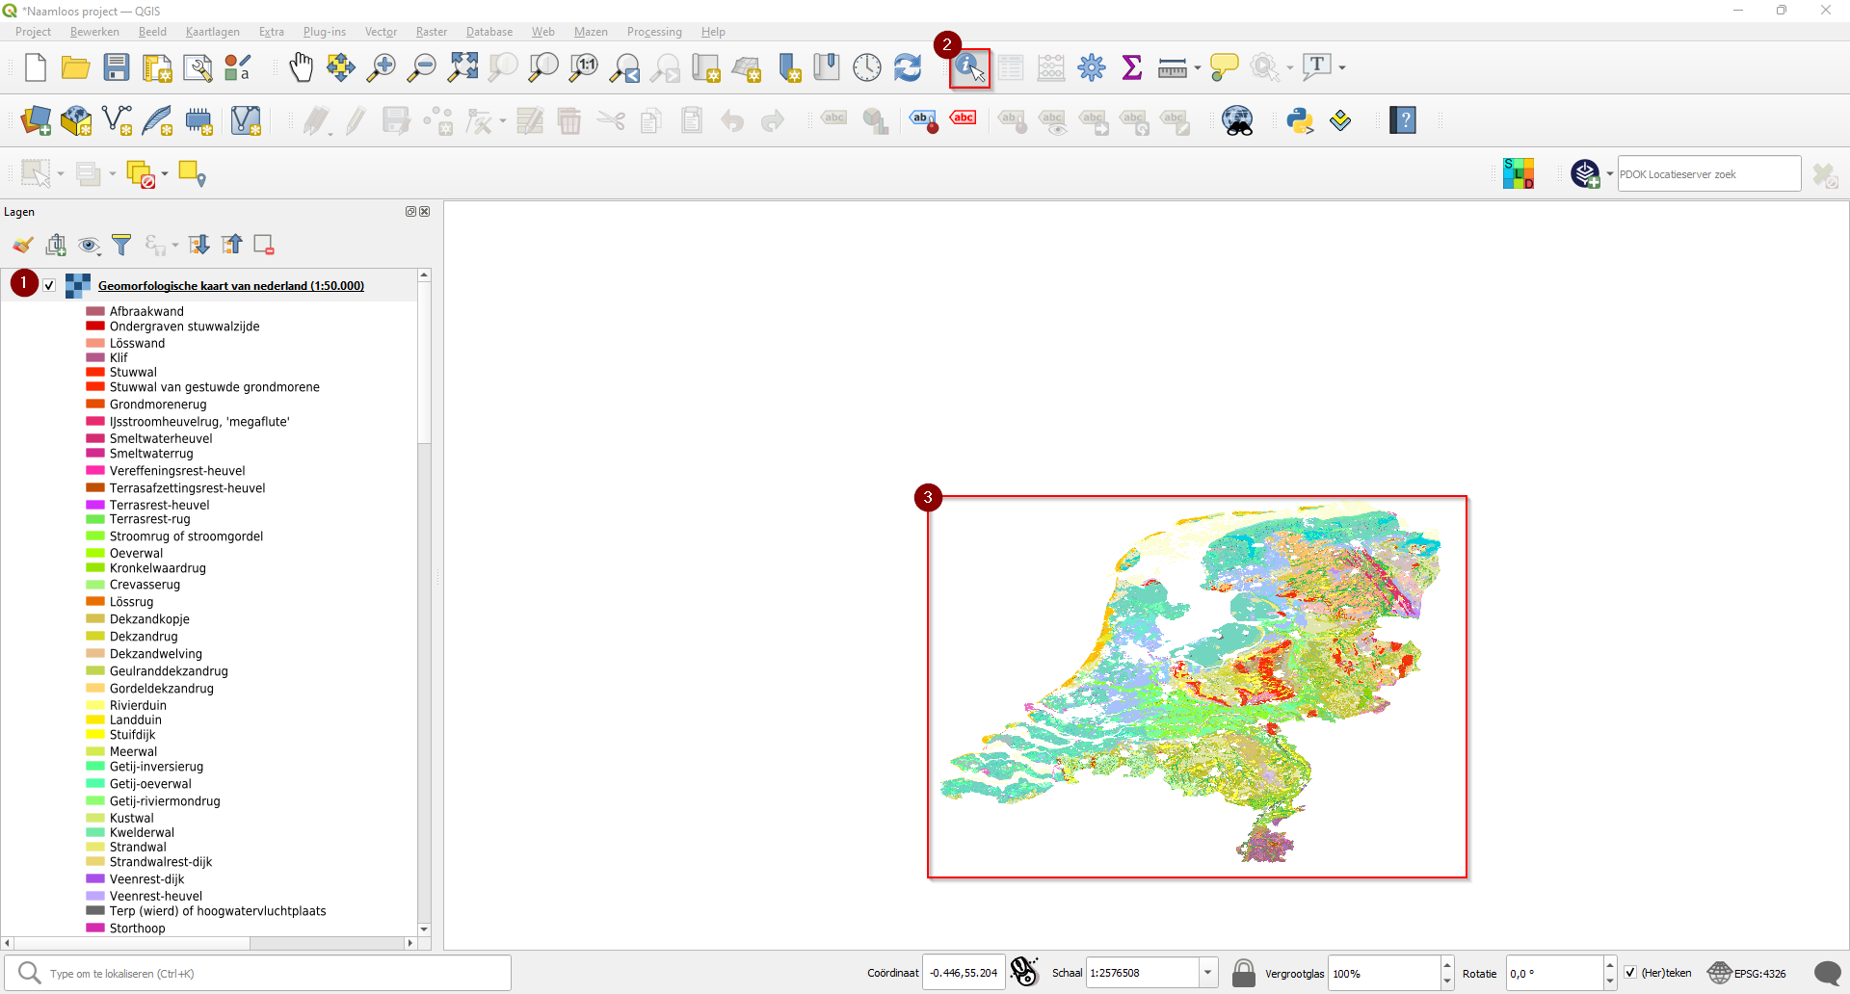Viewport: 1850px width, 994px height.
Task: Click the Map Tips speech bubble icon
Action: (x=1224, y=67)
